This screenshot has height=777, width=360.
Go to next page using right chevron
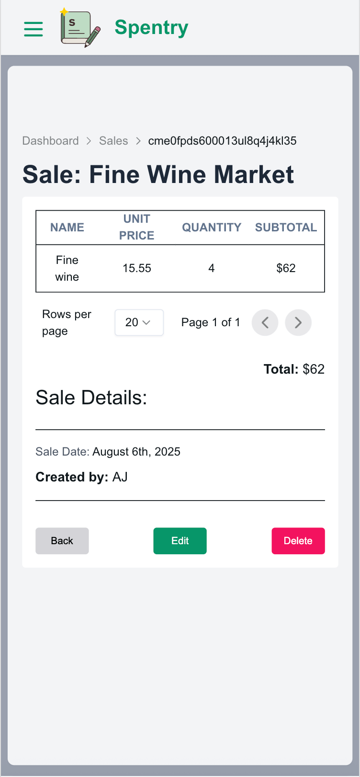click(x=298, y=322)
